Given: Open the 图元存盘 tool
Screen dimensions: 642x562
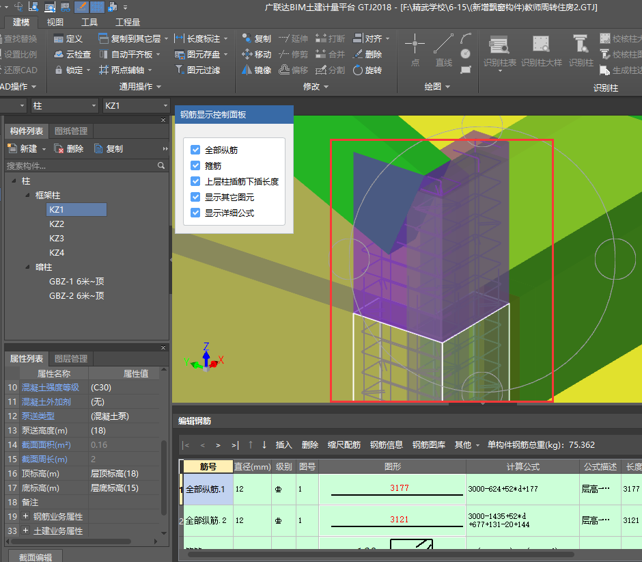Looking at the screenshot, I should [197, 55].
